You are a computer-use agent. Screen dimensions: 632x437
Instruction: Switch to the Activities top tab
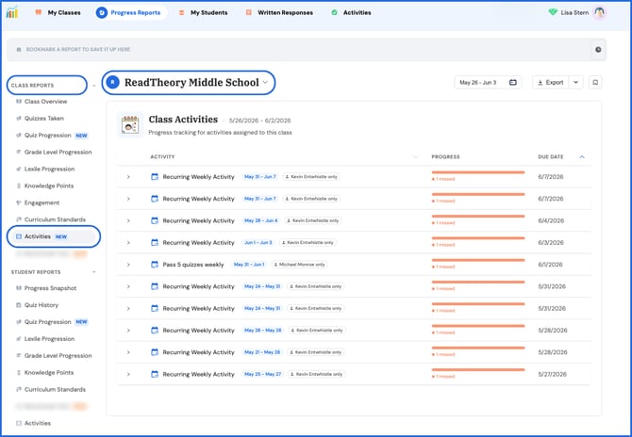click(351, 12)
